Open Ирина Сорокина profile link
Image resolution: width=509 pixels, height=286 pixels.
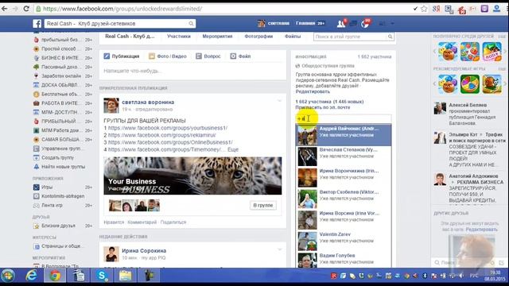click(x=144, y=251)
